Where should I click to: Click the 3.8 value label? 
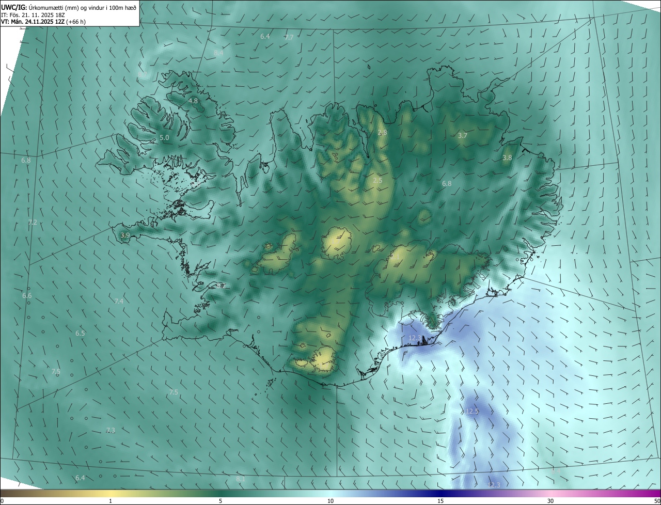click(x=508, y=157)
